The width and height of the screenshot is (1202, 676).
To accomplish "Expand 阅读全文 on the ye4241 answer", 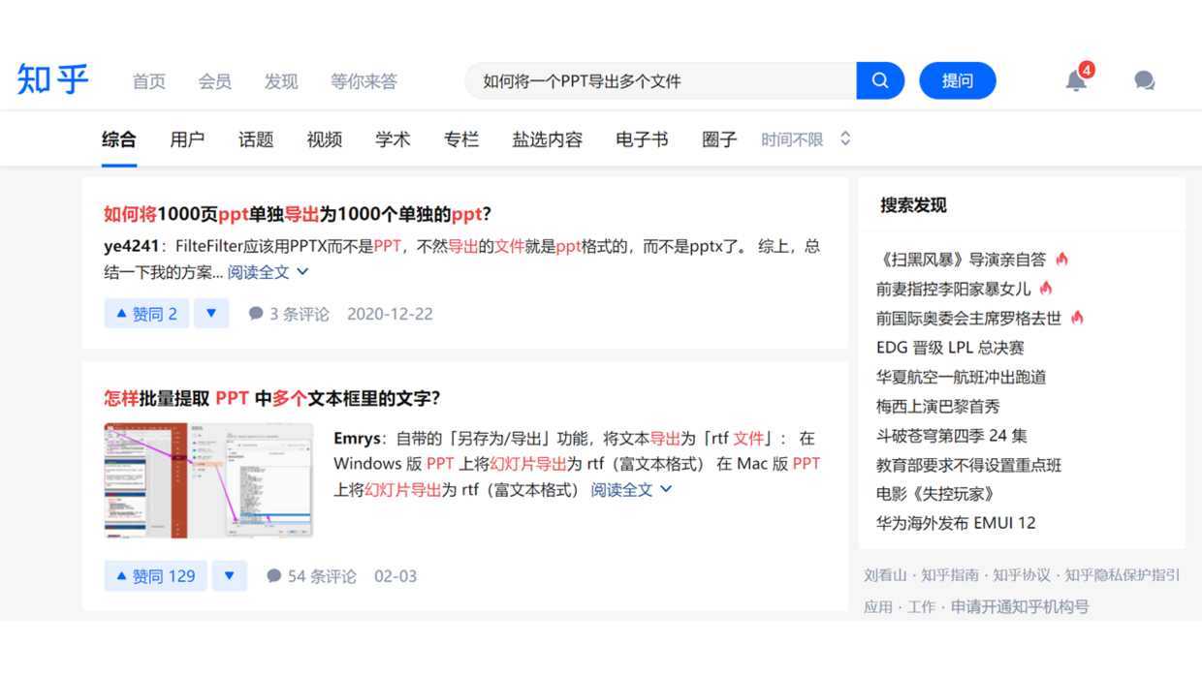I will point(268,272).
